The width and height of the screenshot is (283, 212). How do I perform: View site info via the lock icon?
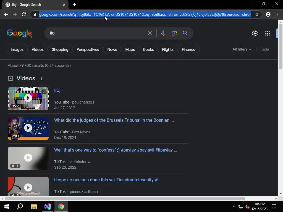pyautogui.click(x=35, y=14)
